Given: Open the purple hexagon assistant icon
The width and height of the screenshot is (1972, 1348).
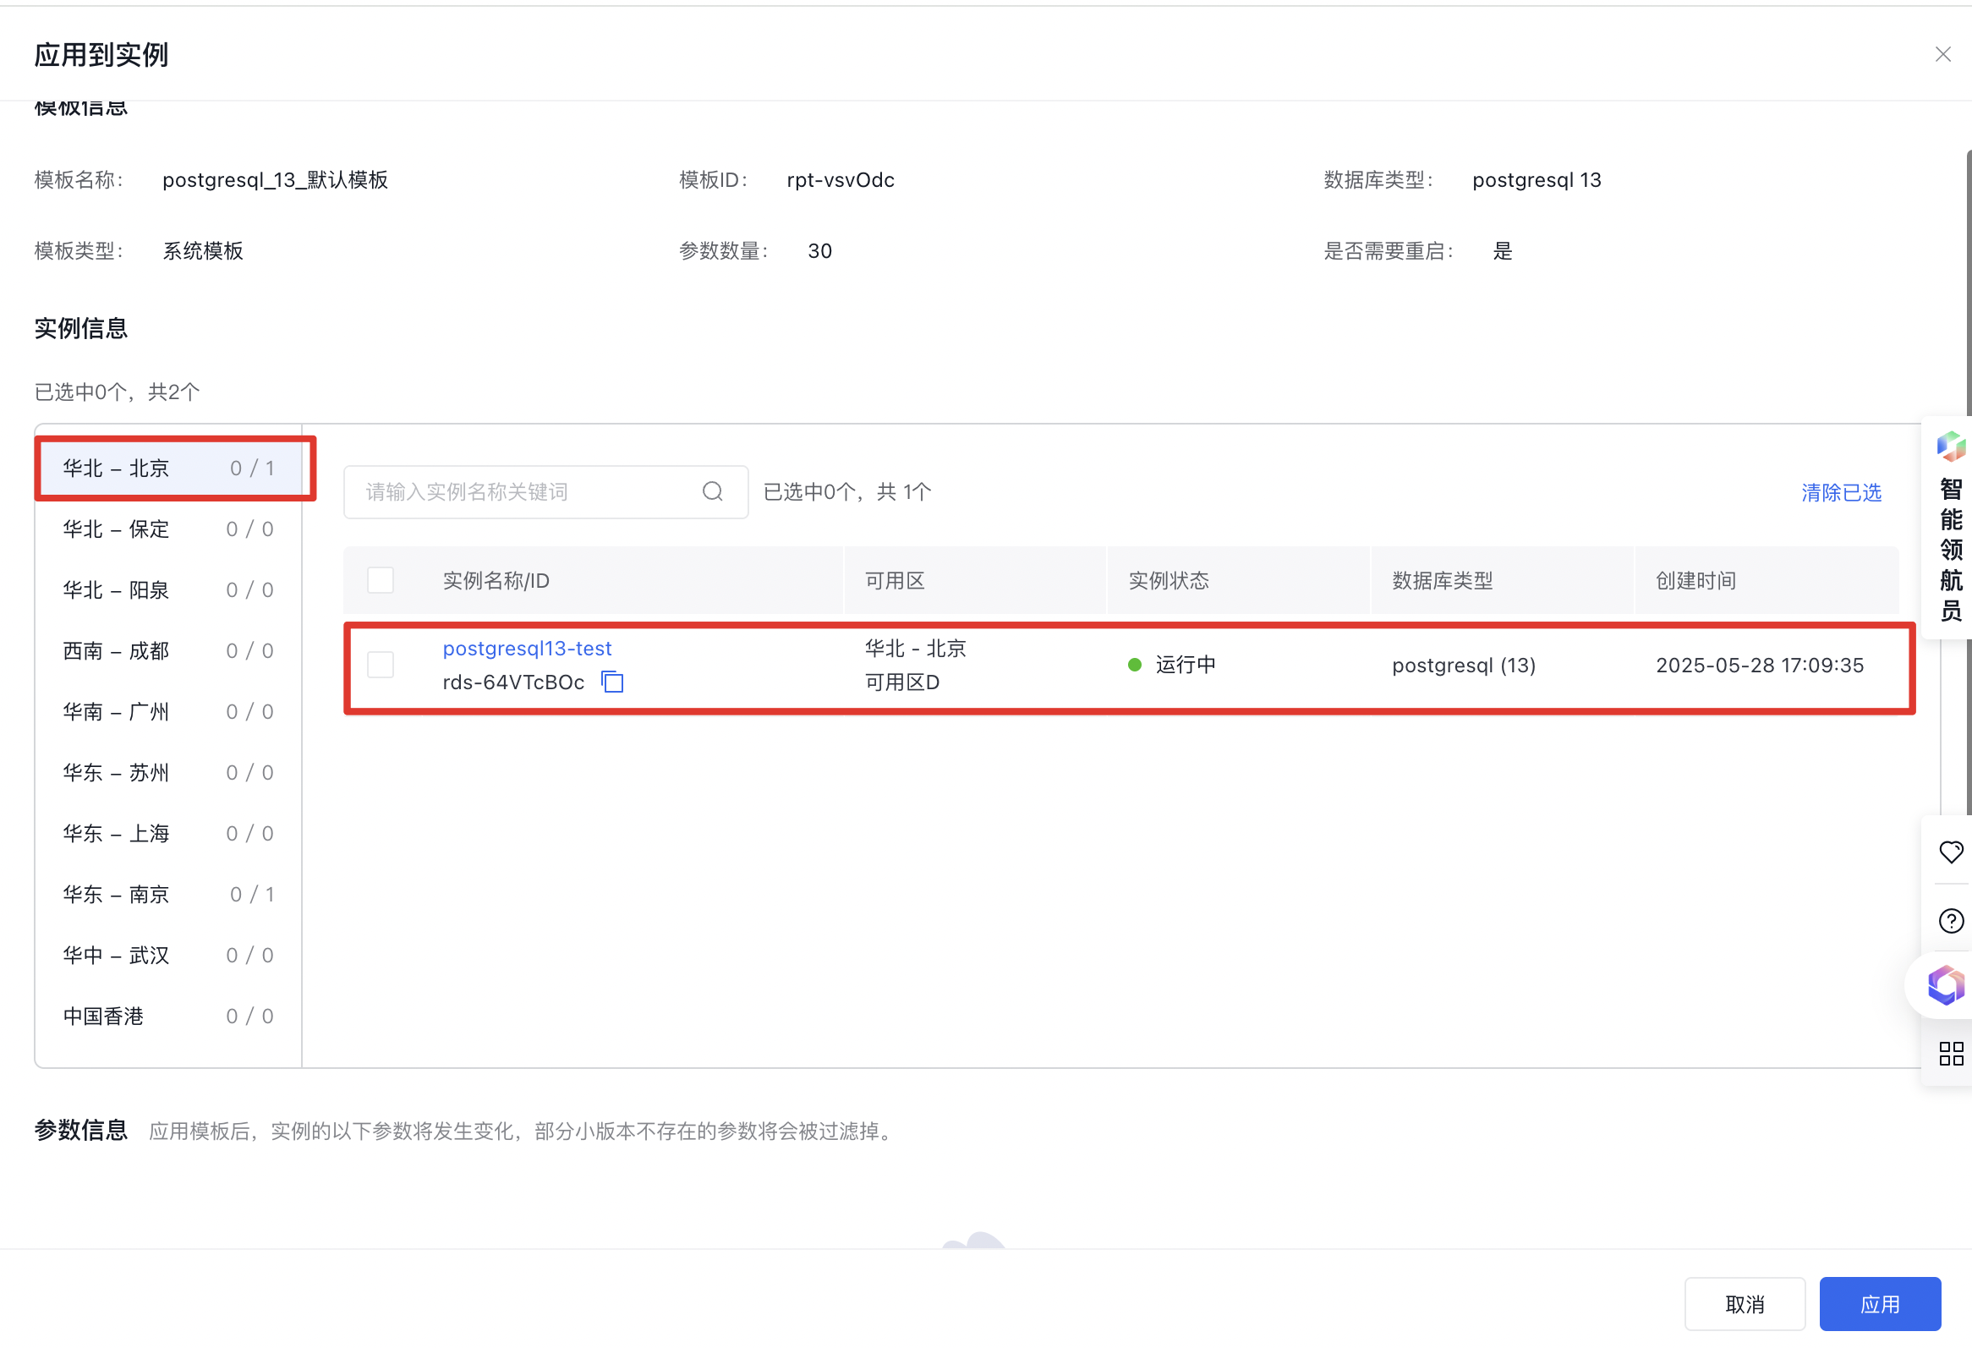Looking at the screenshot, I should tap(1945, 986).
